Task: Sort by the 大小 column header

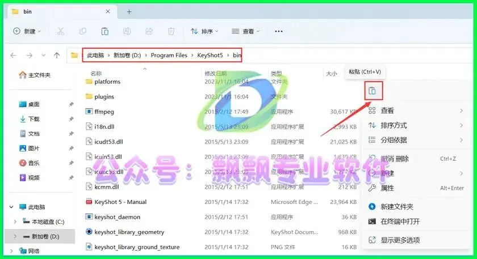Action: click(331, 74)
